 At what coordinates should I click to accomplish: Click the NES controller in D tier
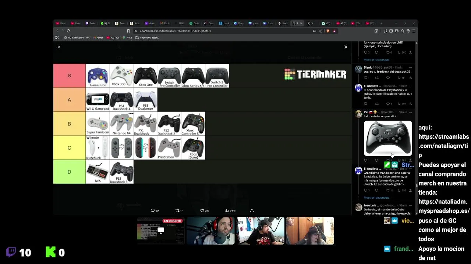pyautogui.click(x=98, y=172)
